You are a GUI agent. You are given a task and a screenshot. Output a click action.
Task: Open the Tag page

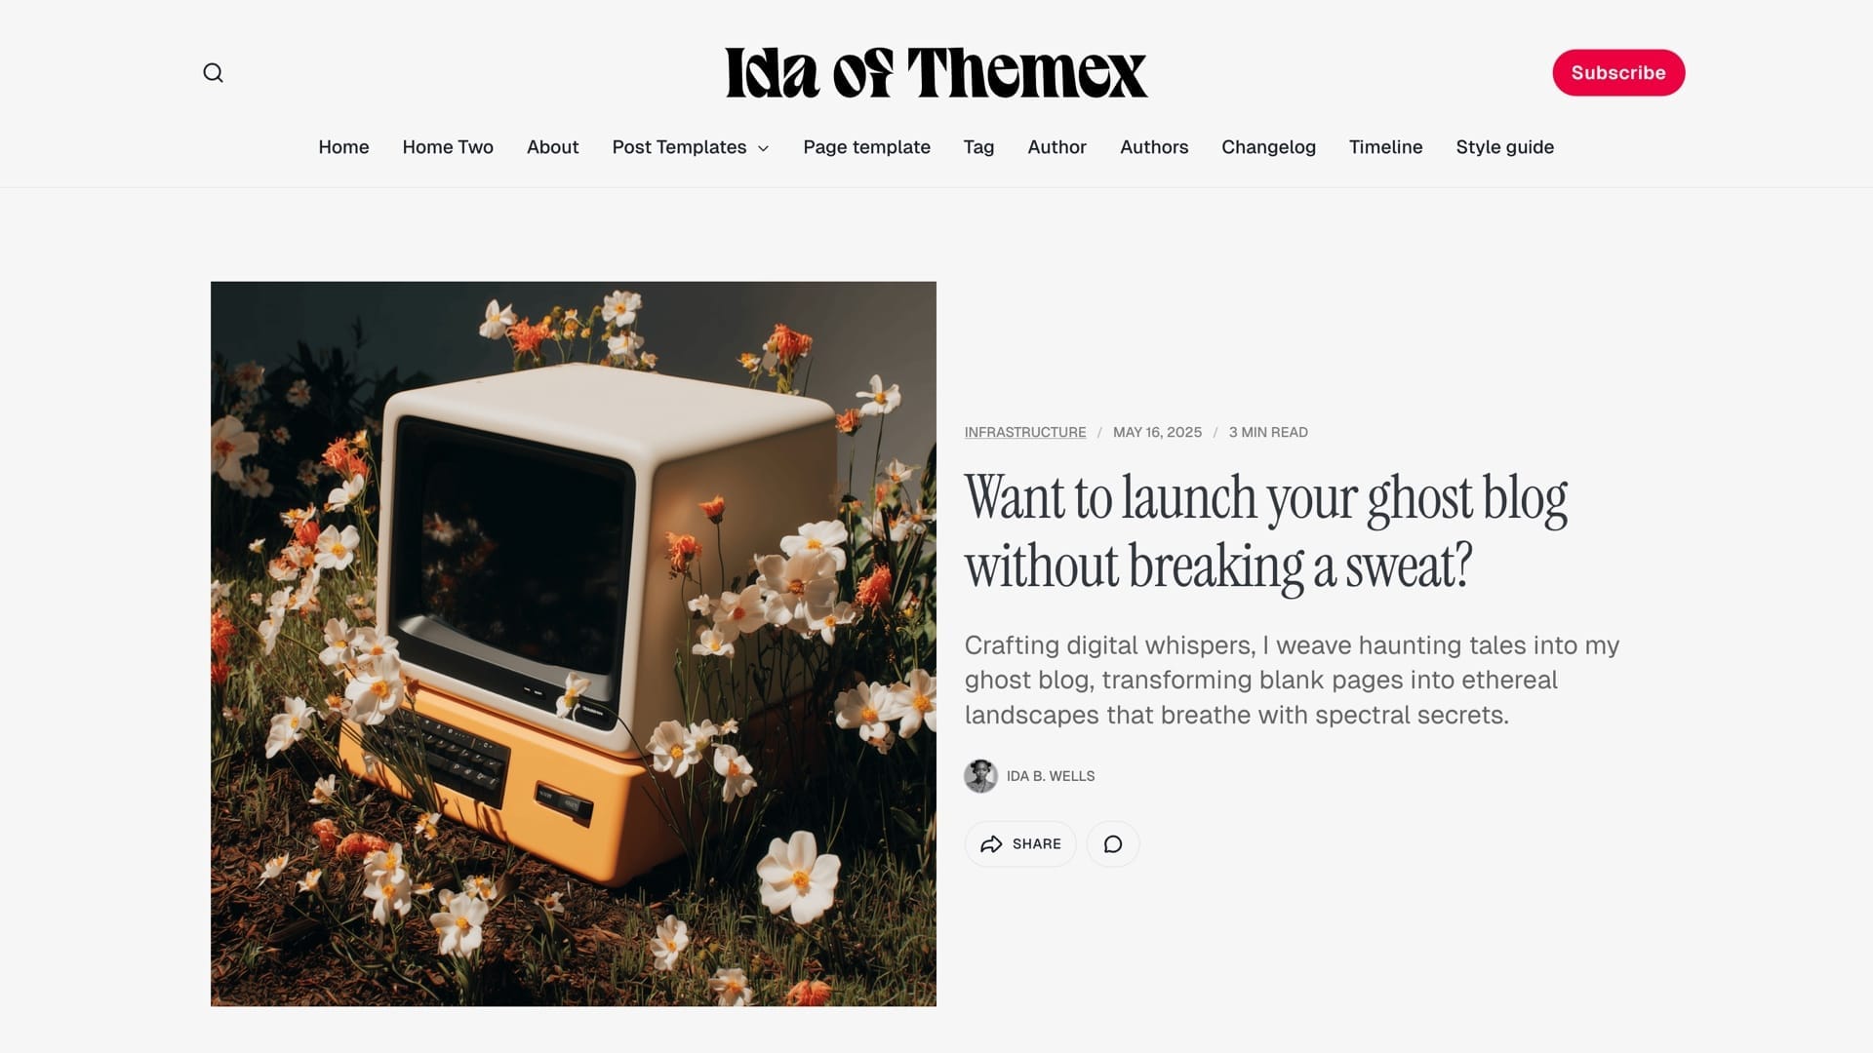coord(978,147)
